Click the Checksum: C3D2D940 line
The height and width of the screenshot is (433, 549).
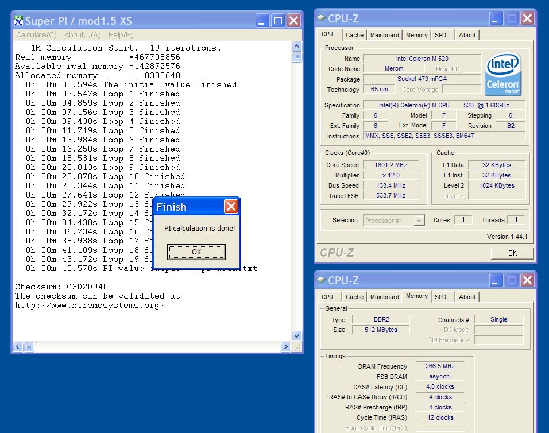[61, 287]
